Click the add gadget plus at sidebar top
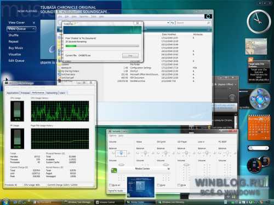Screen dimensions: 274x205 pyautogui.click(x=260, y=3)
